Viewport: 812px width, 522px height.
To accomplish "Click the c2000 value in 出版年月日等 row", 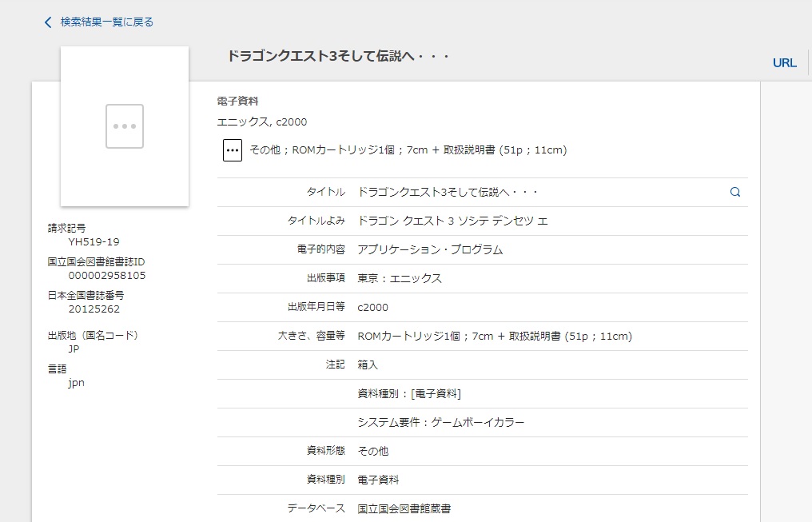I will (x=373, y=307).
